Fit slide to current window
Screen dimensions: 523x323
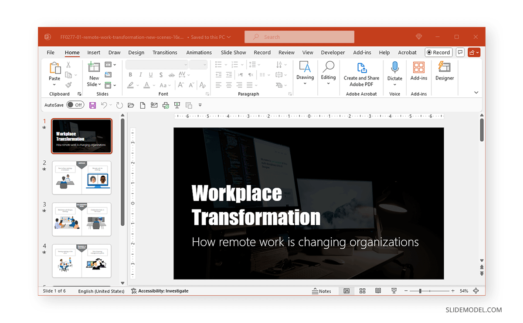(476, 291)
